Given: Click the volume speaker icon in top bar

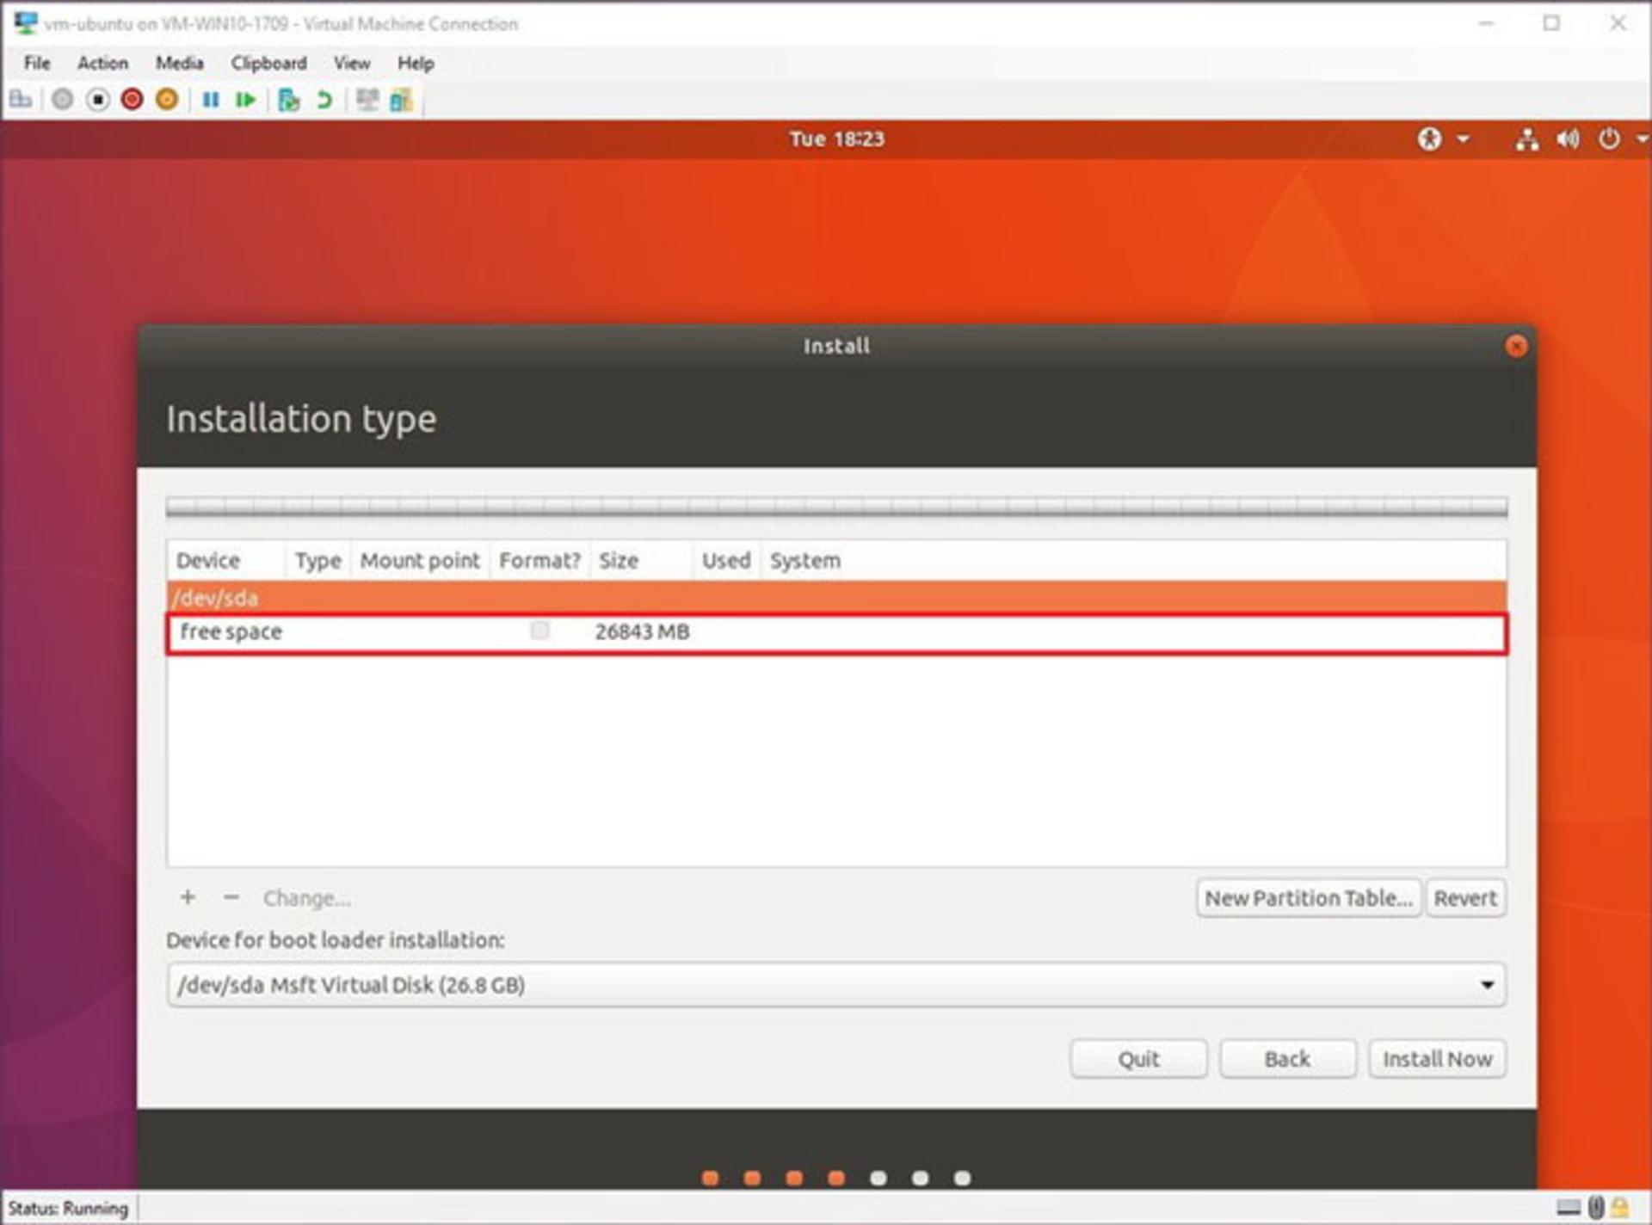Looking at the screenshot, I should [x=1568, y=139].
